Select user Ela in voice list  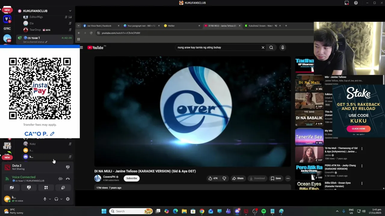[48, 23]
